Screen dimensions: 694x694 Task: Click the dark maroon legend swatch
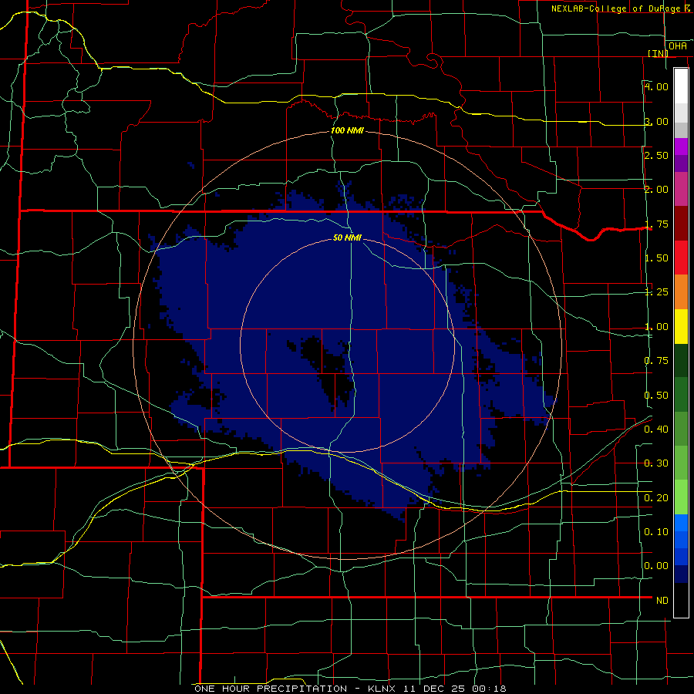tap(681, 223)
